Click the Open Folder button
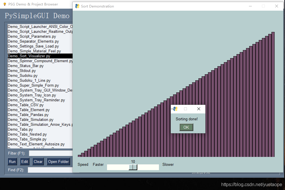This screenshot has width=285, height=190. click(x=58, y=161)
